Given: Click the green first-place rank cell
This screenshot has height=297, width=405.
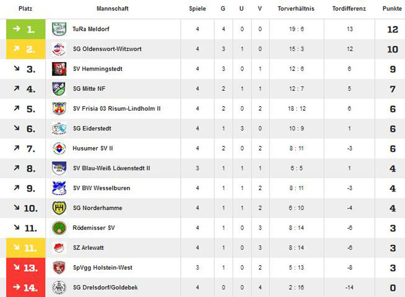Looking at the screenshot, I should tap(26, 29).
